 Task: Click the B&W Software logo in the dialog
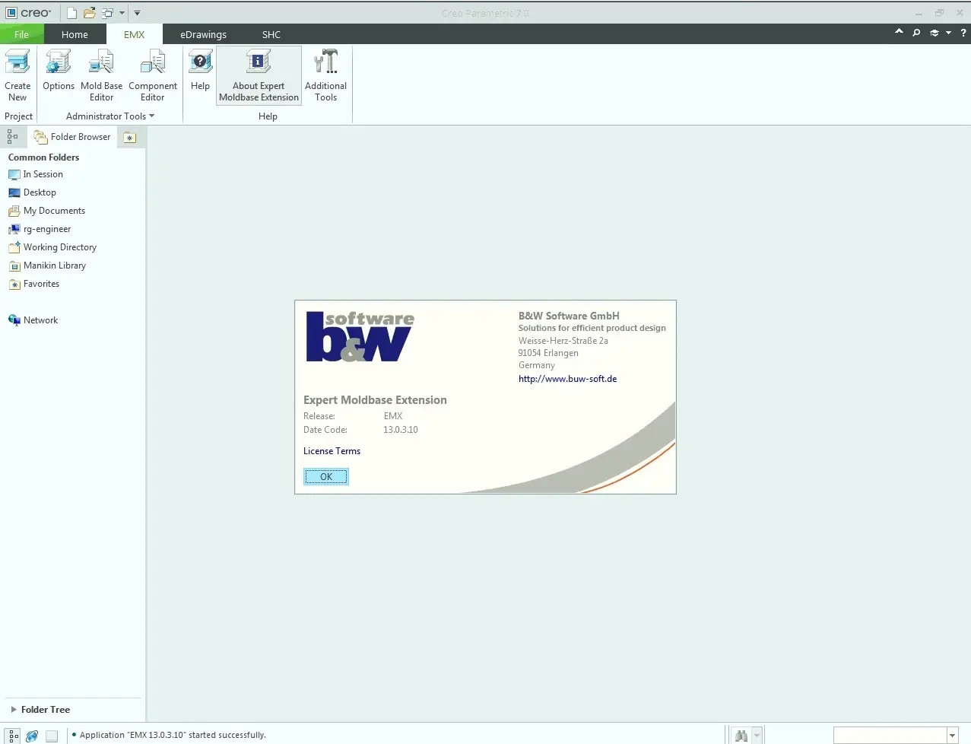click(x=360, y=336)
